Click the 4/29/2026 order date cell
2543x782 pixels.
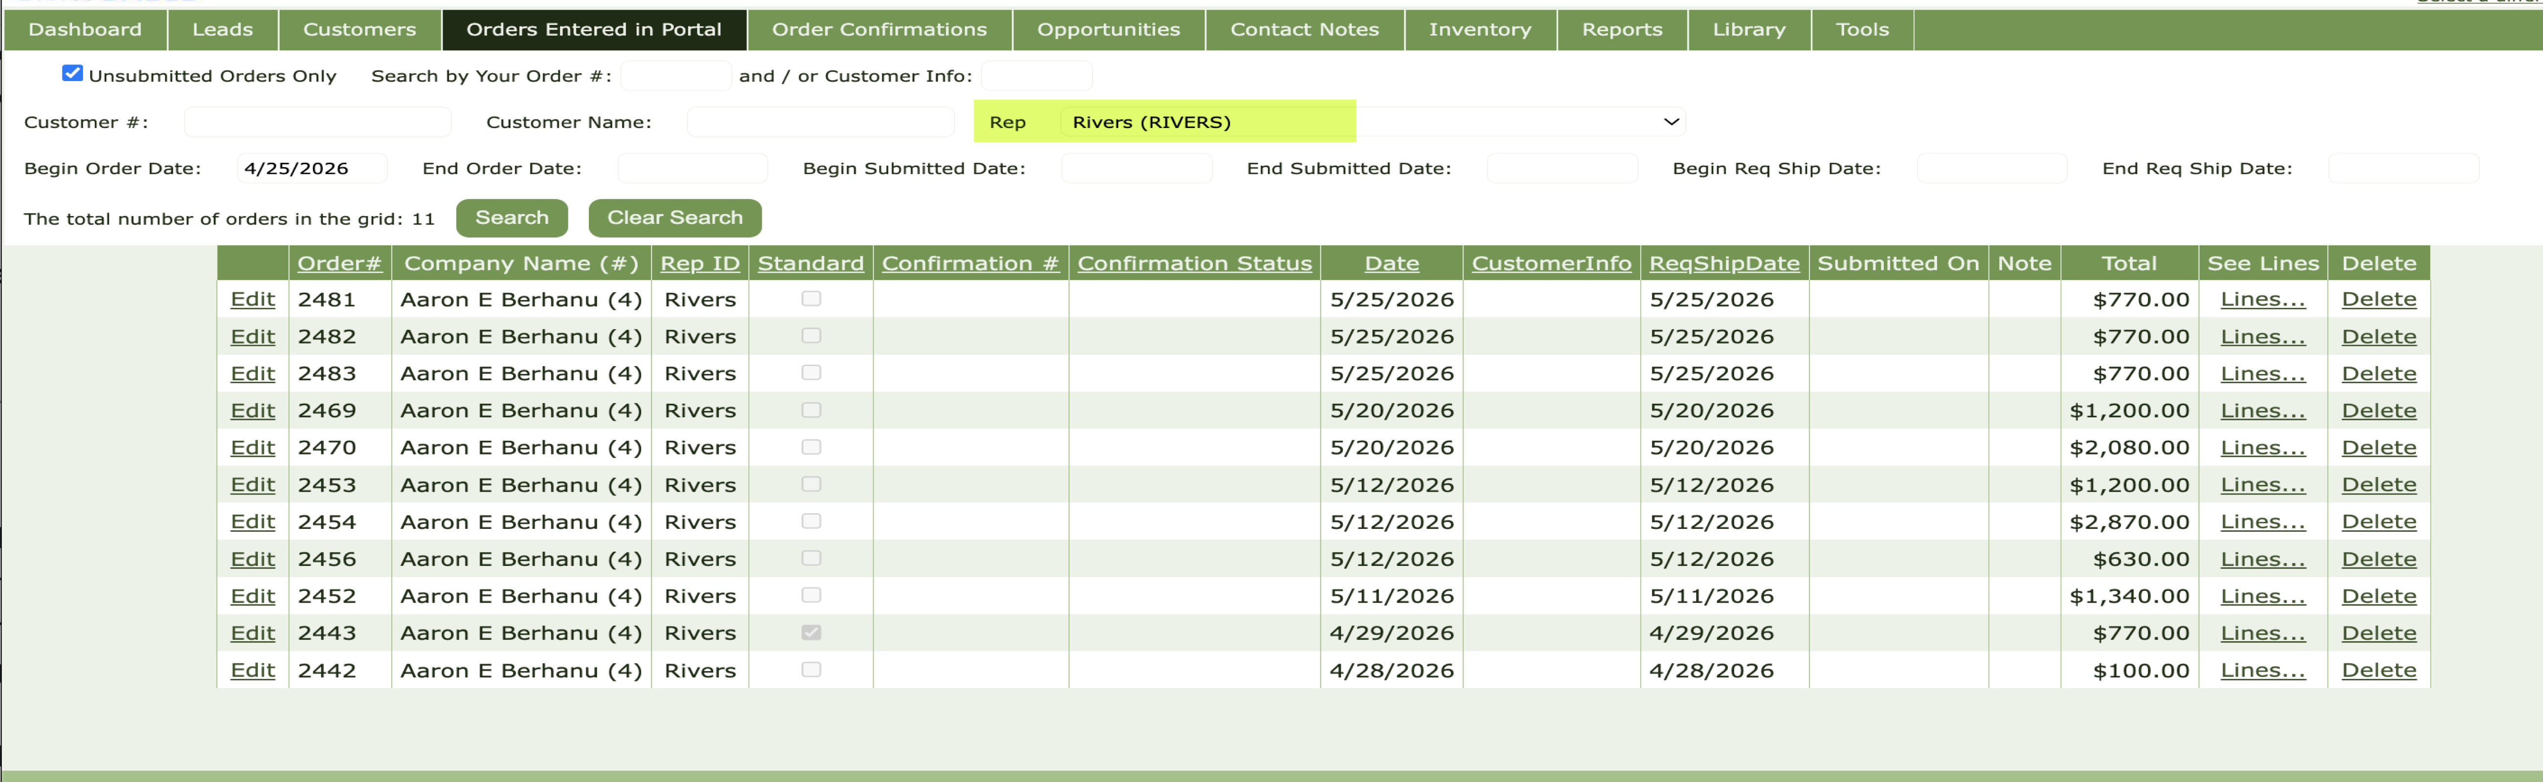1391,633
